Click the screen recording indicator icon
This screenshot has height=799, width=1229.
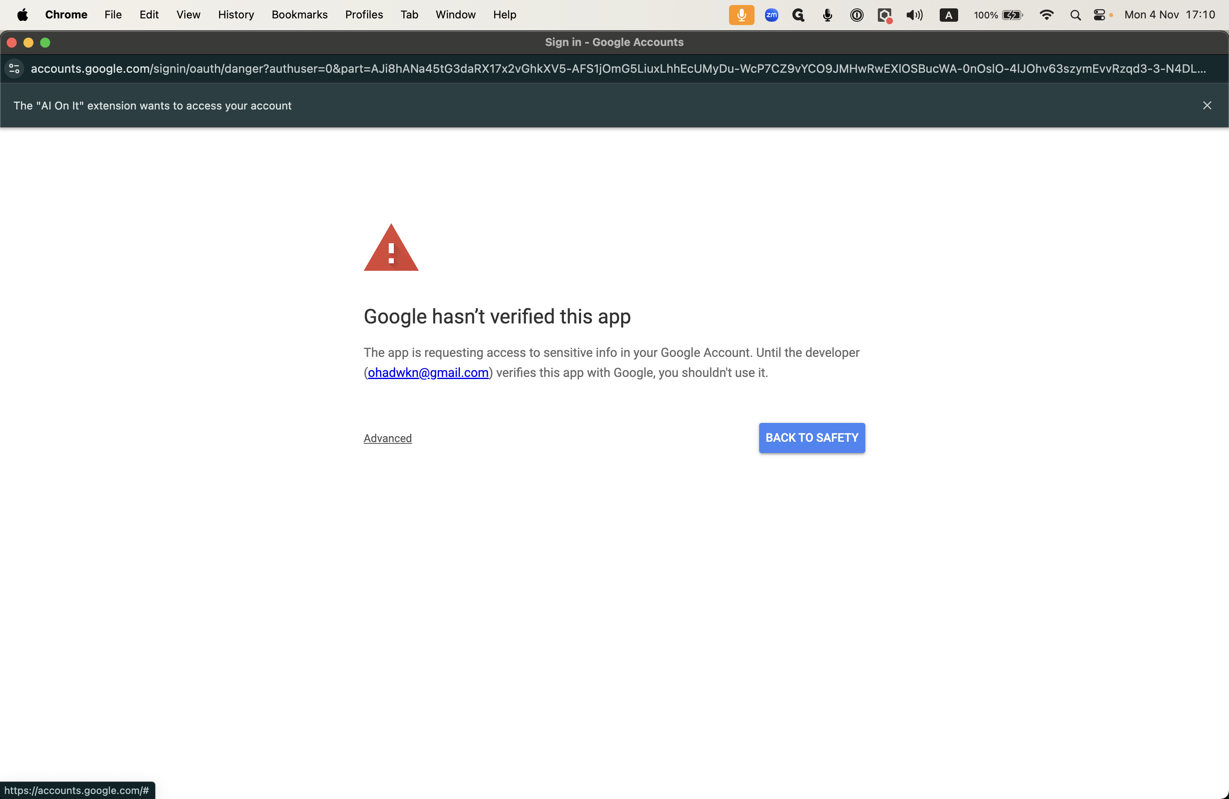pos(885,15)
